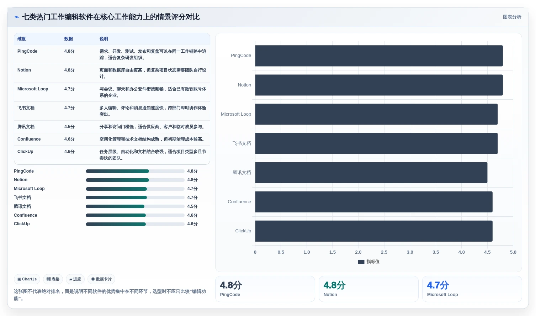The image size is (536, 316).
Task: Click the 腾讯文档 bar in the chart
Action: point(371,173)
